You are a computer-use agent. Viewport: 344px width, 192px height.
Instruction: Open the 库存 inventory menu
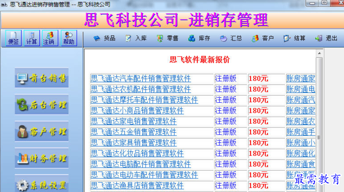point(199,38)
